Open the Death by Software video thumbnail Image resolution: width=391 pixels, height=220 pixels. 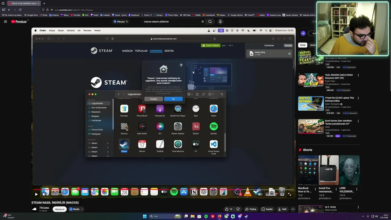point(311,103)
